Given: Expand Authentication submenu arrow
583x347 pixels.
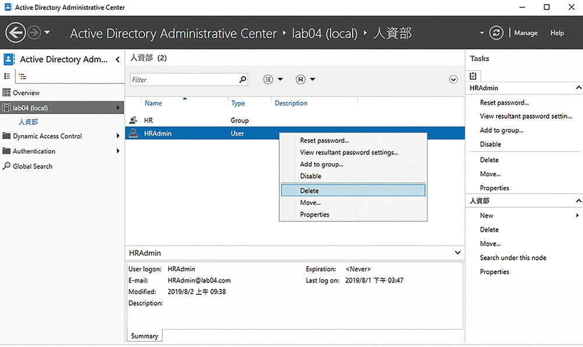Looking at the screenshot, I should [118, 151].
